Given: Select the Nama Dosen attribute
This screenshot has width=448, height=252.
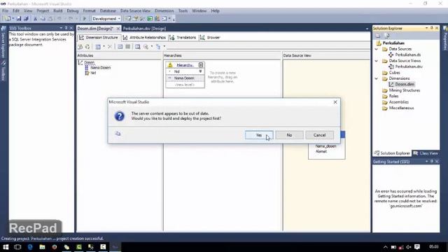Looking at the screenshot, I should (100, 68).
